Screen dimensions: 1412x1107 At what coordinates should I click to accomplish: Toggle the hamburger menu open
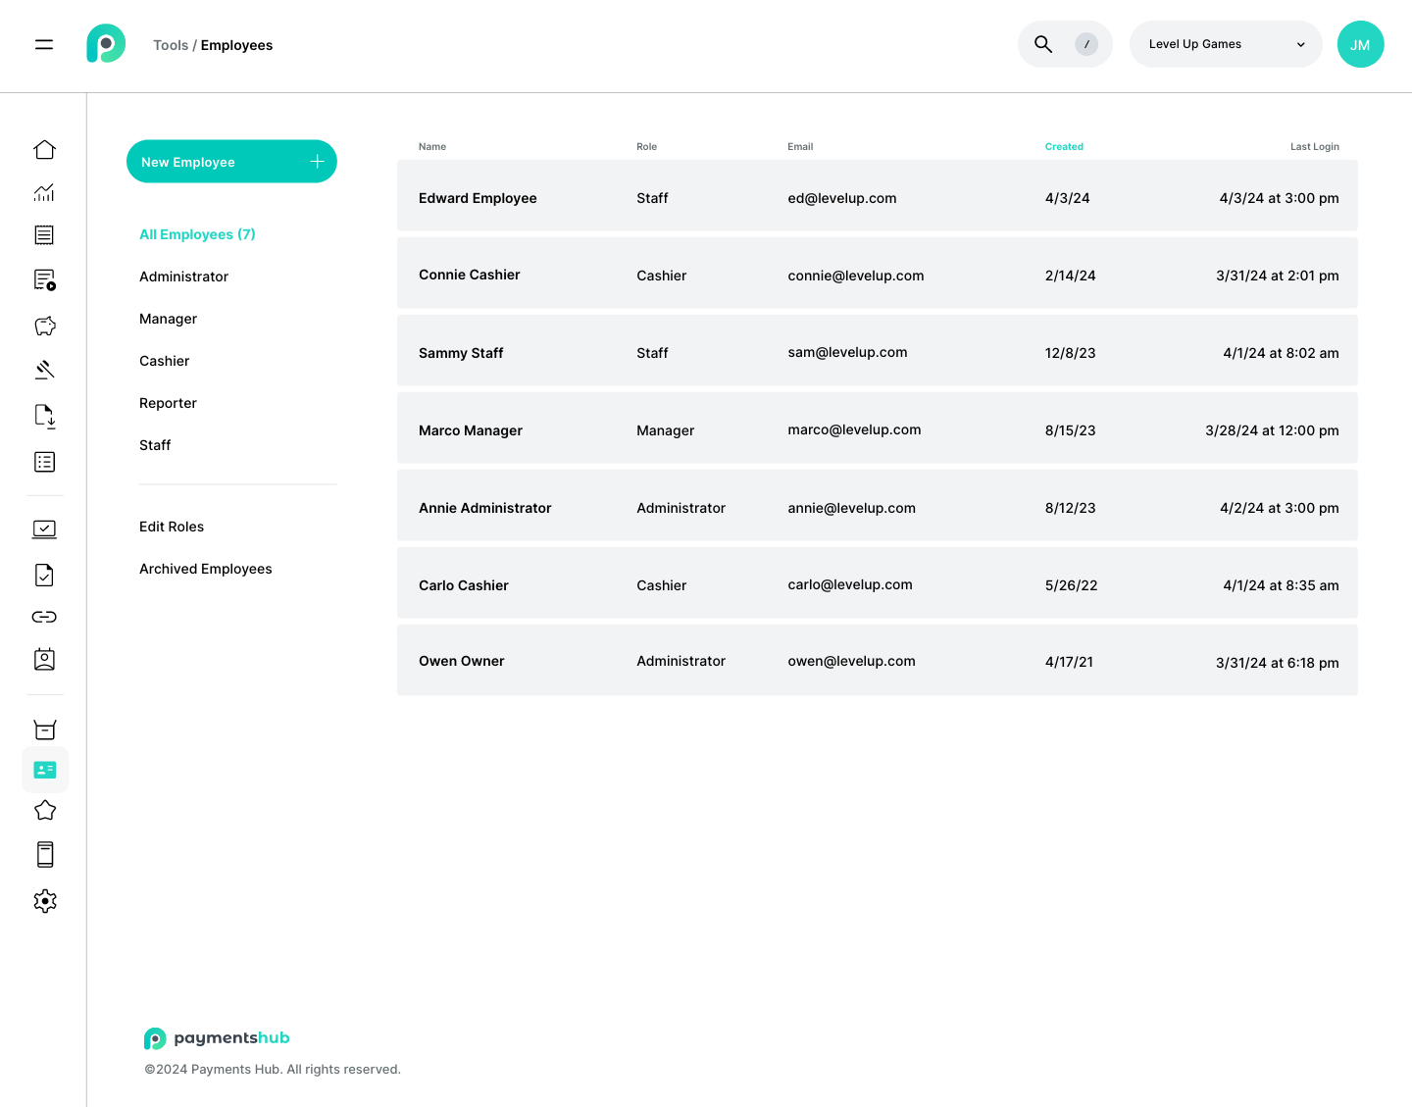click(x=44, y=44)
